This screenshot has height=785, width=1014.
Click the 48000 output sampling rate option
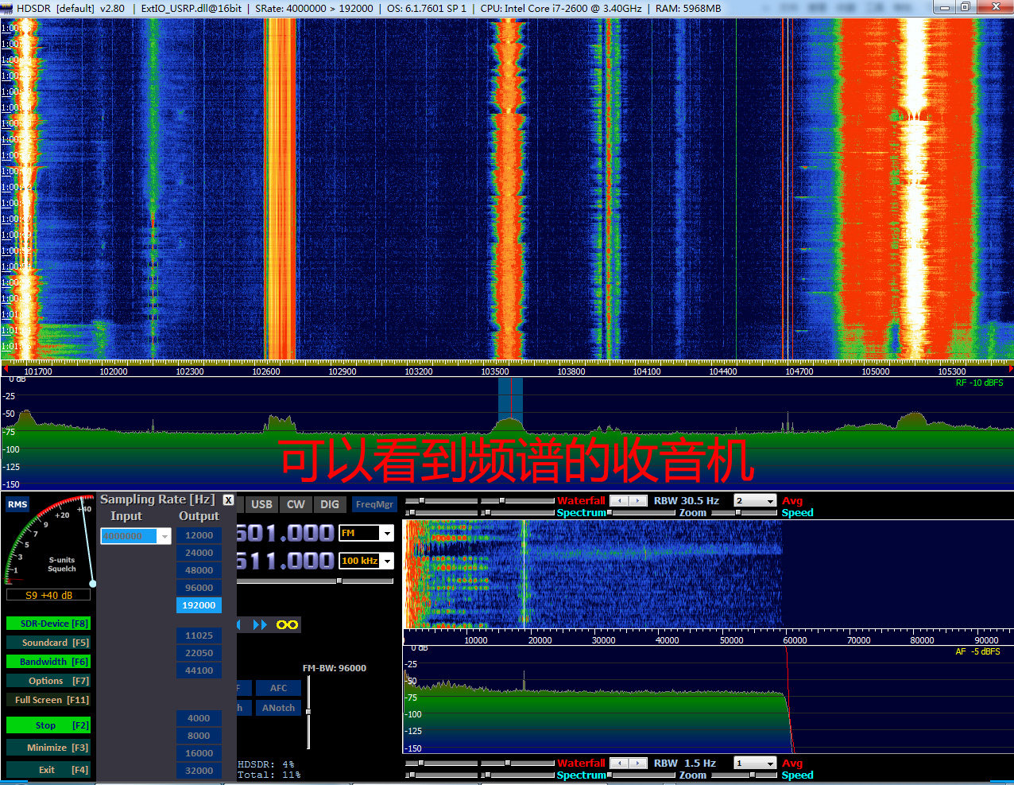pos(199,570)
